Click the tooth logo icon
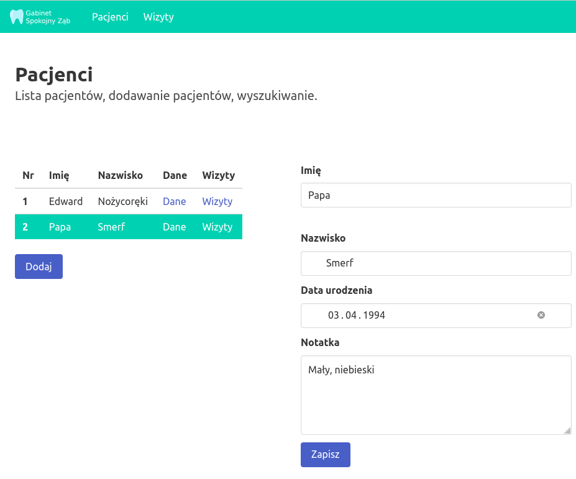This screenshot has width=576, height=479. (16, 17)
